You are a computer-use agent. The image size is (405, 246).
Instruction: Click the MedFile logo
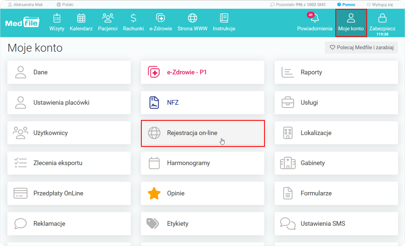click(22, 22)
